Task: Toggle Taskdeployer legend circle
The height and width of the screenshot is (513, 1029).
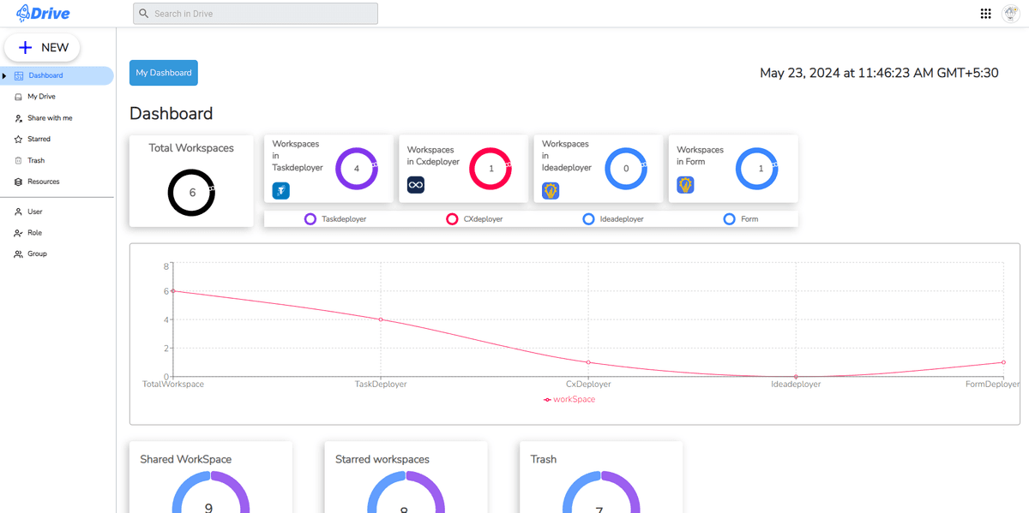Action: click(x=310, y=219)
